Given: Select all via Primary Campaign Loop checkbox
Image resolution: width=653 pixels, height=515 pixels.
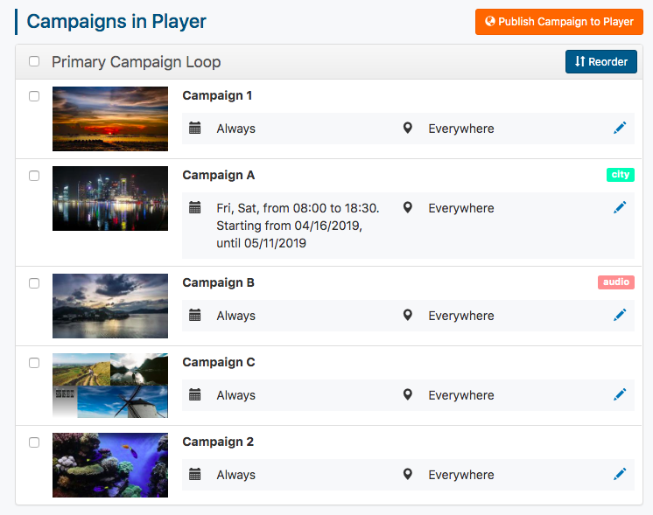Looking at the screenshot, I should [34, 61].
